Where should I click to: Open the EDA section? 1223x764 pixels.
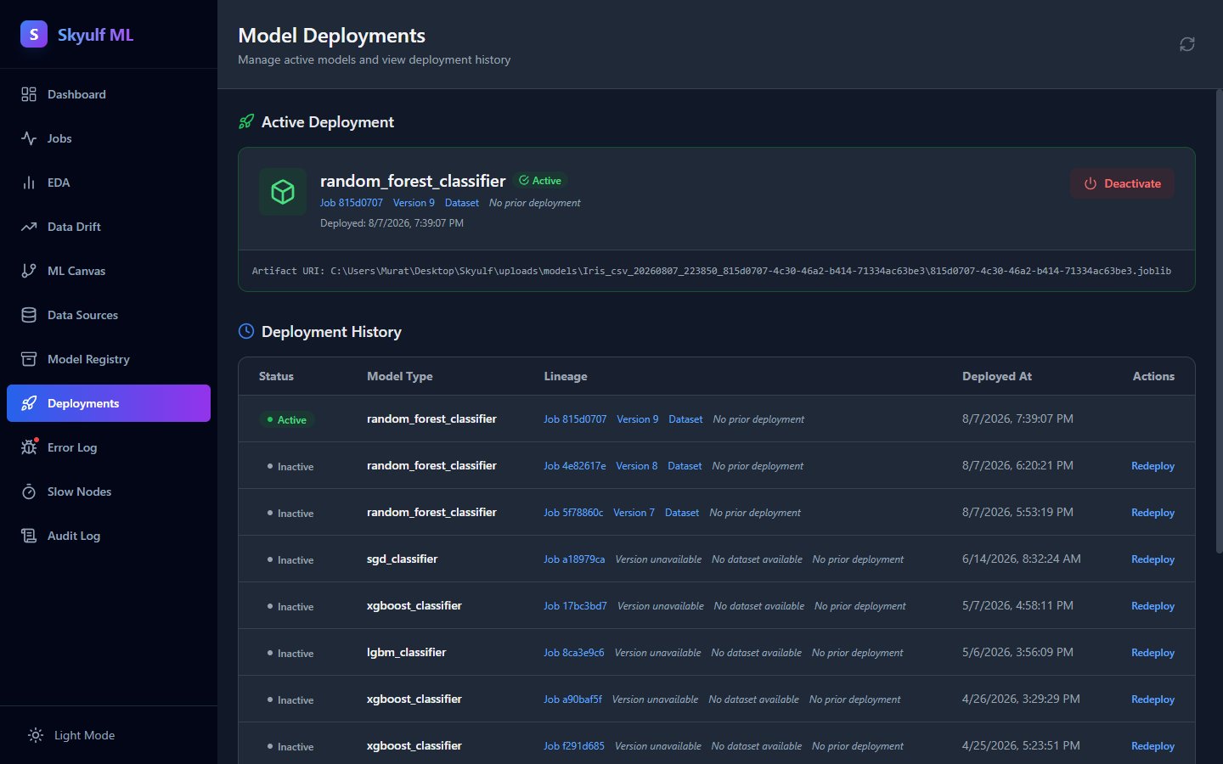click(x=109, y=183)
